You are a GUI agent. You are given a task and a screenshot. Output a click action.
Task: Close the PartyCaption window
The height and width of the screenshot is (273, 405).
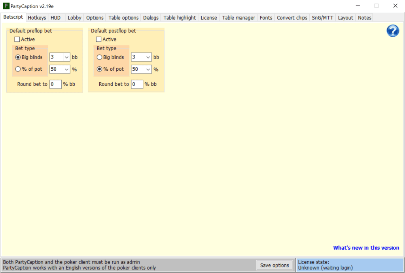395,6
